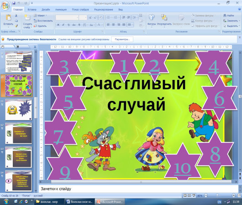Click the bulleted list icon
This screenshot has height=205, width=242.
click(108, 17)
